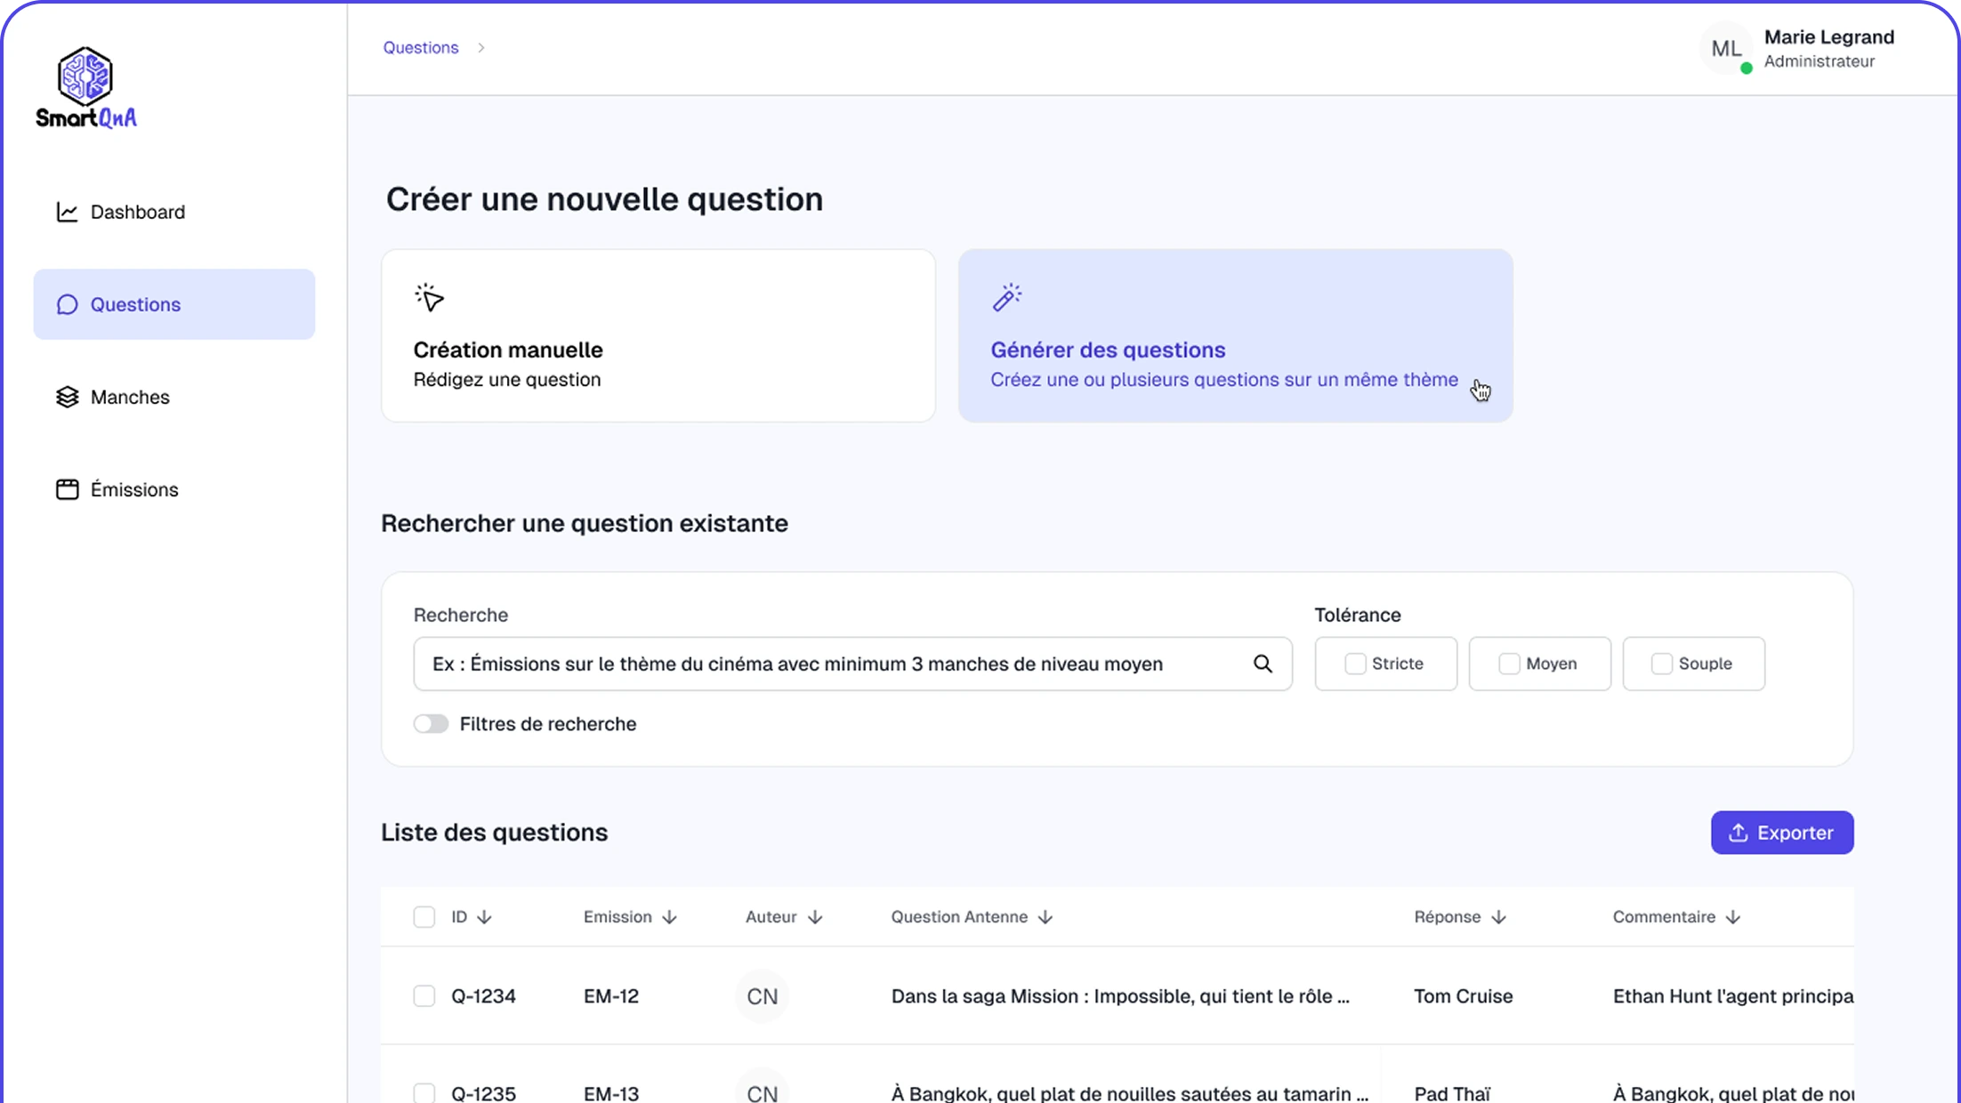
Task: Open the Questions sidebar menu item
Action: (x=174, y=304)
